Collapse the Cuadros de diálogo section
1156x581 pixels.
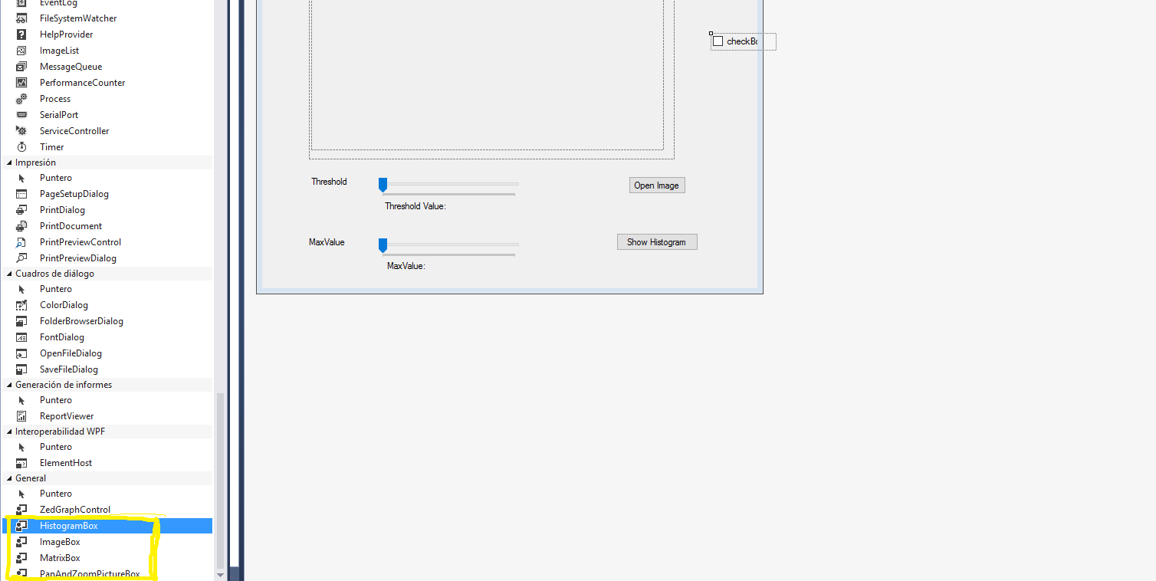8,273
